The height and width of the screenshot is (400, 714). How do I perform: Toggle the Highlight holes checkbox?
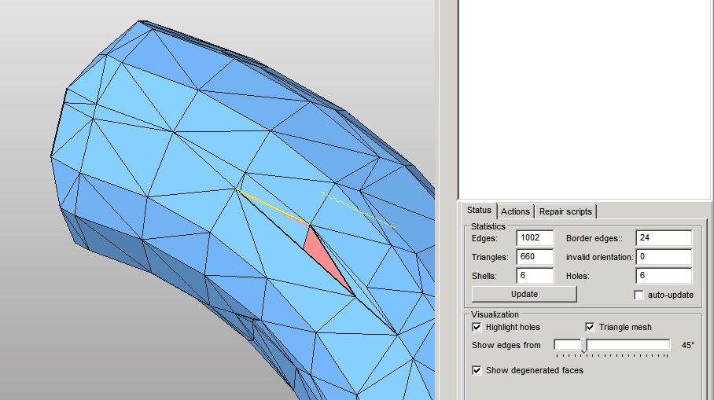tap(477, 327)
